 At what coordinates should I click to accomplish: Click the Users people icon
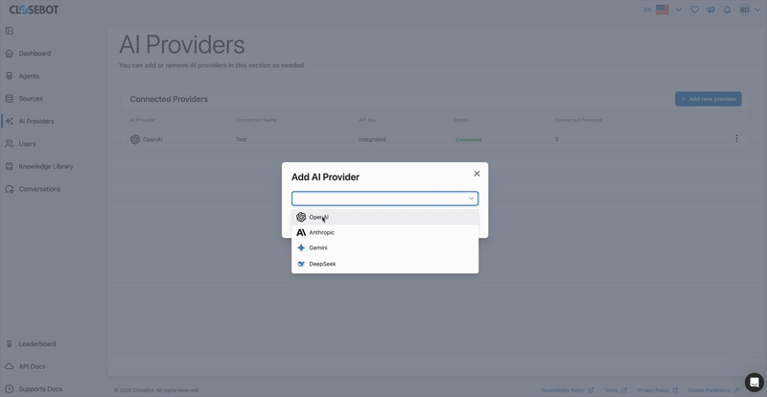pyautogui.click(x=10, y=144)
